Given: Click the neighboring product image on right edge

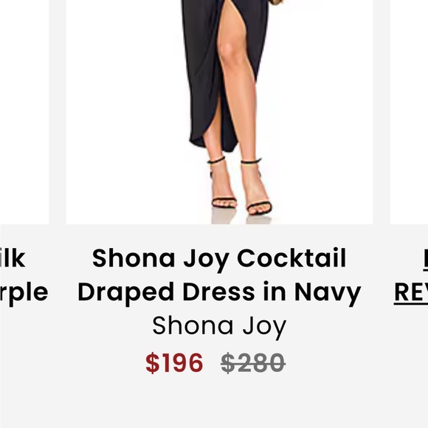Looking at the screenshot, I should click(x=409, y=112).
